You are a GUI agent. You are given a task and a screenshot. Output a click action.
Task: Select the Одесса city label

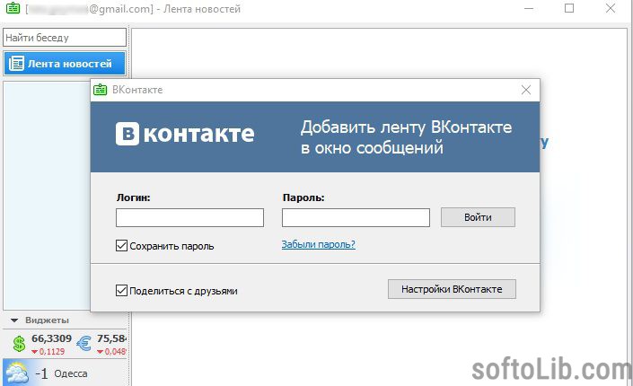(71, 373)
